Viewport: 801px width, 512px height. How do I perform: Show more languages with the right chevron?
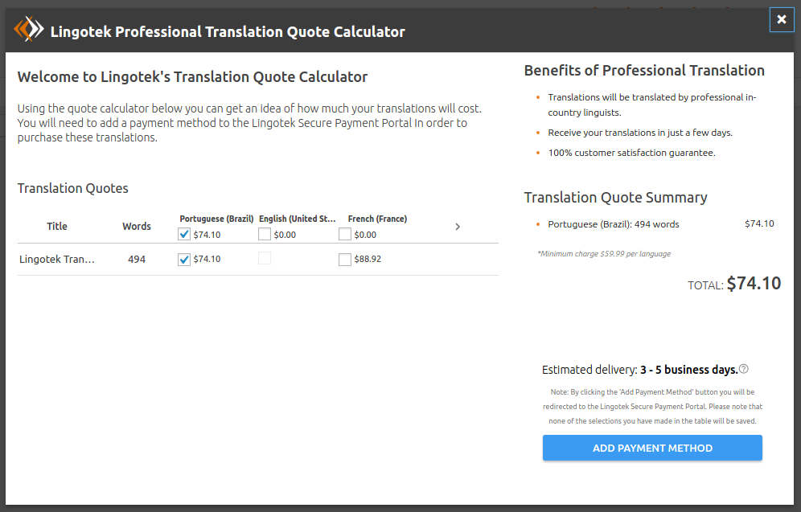tap(458, 227)
